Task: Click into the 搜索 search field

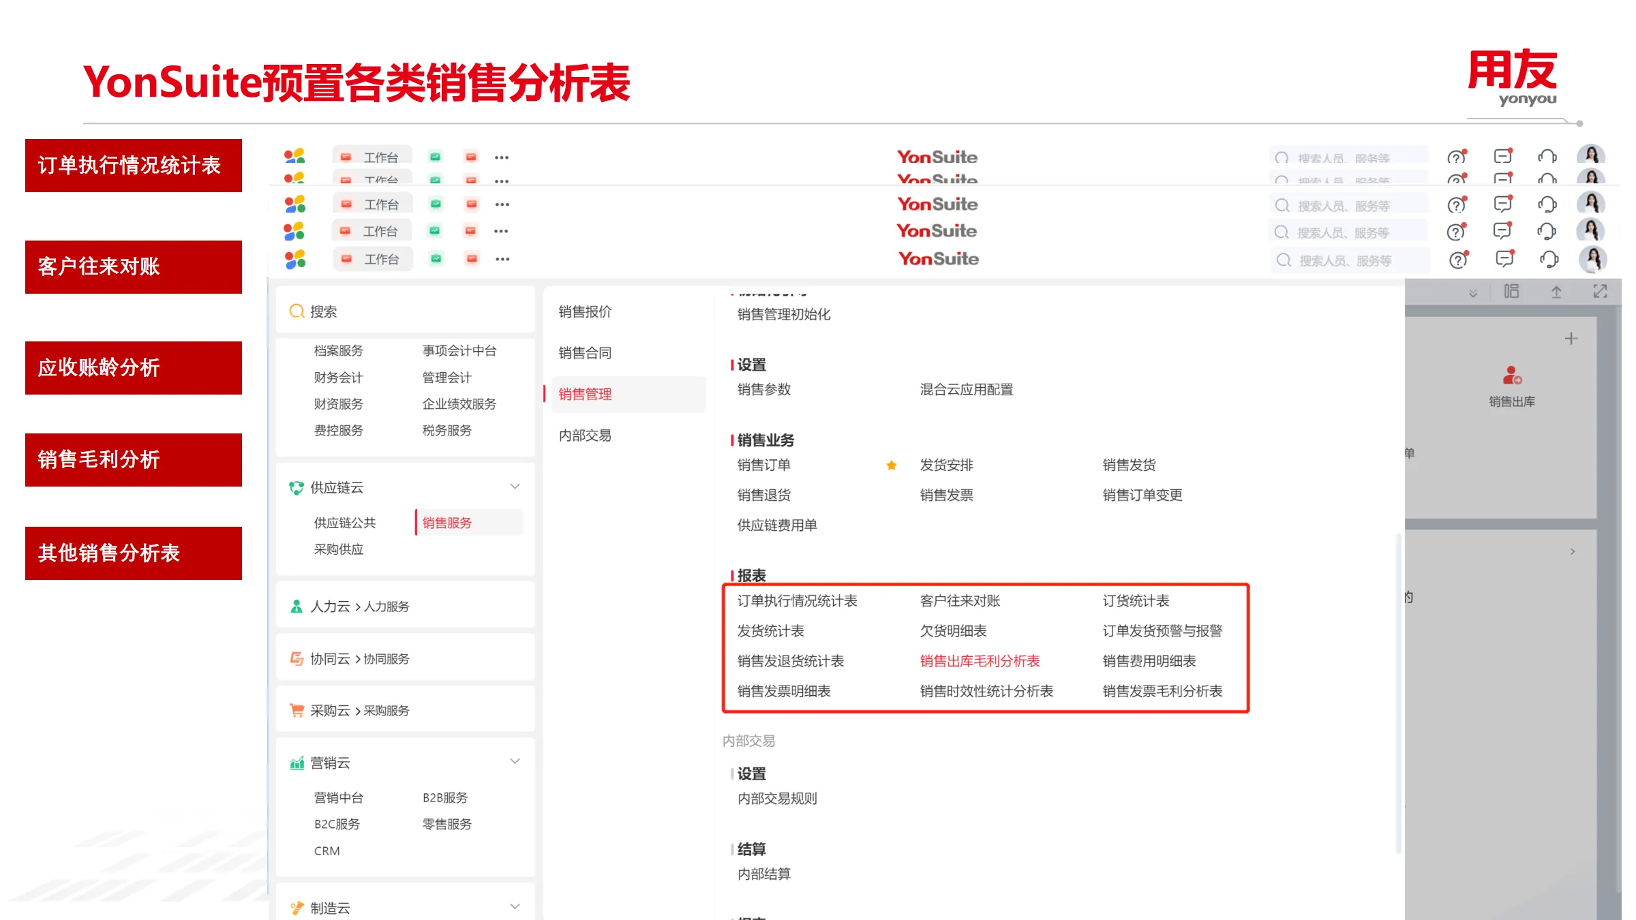Action: pyautogui.click(x=406, y=311)
